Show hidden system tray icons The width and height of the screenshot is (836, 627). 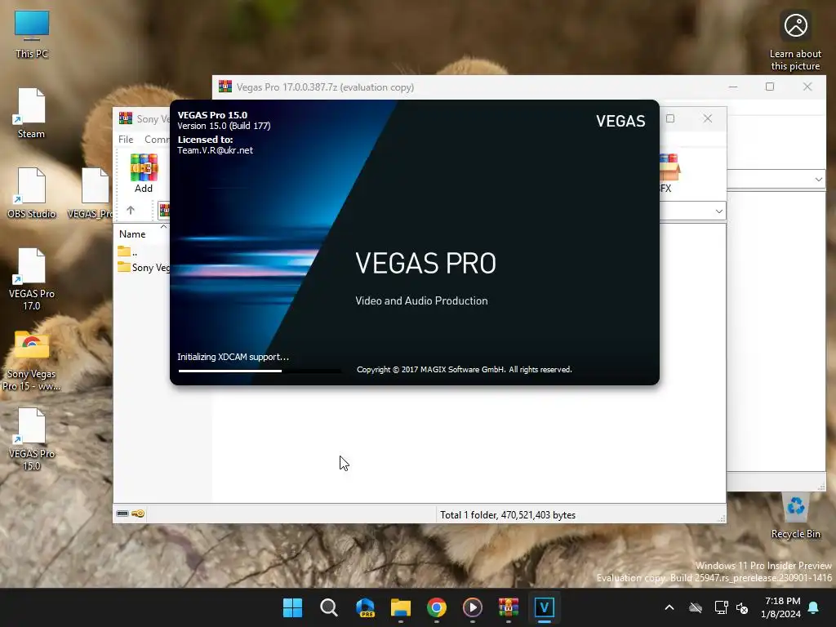coord(669,607)
